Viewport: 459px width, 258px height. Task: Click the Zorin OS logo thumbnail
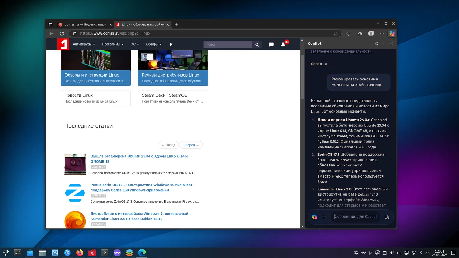pyautogui.click(x=75, y=193)
